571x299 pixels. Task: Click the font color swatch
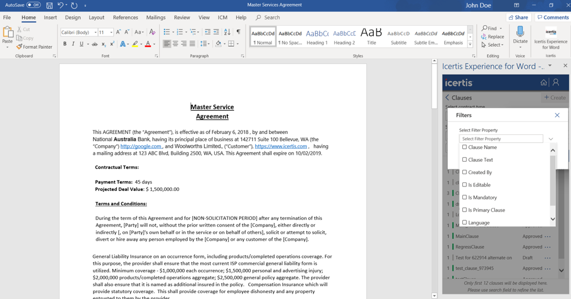[148, 44]
